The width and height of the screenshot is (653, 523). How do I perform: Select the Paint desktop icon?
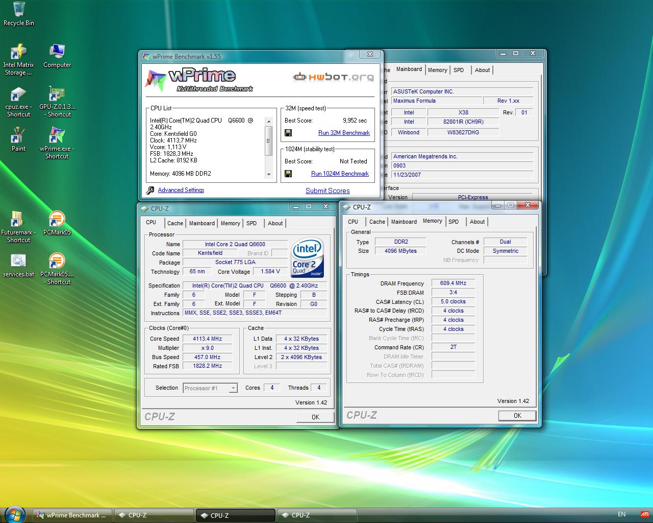pos(18,140)
